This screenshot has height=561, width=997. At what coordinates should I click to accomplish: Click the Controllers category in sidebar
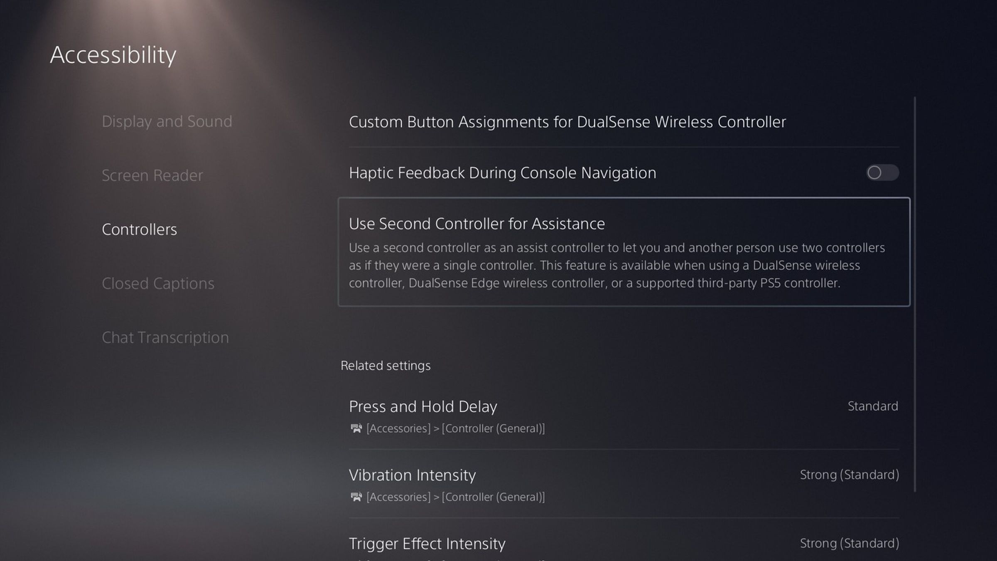(x=140, y=229)
